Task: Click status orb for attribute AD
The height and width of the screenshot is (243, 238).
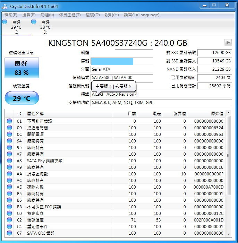Action: [9, 187]
